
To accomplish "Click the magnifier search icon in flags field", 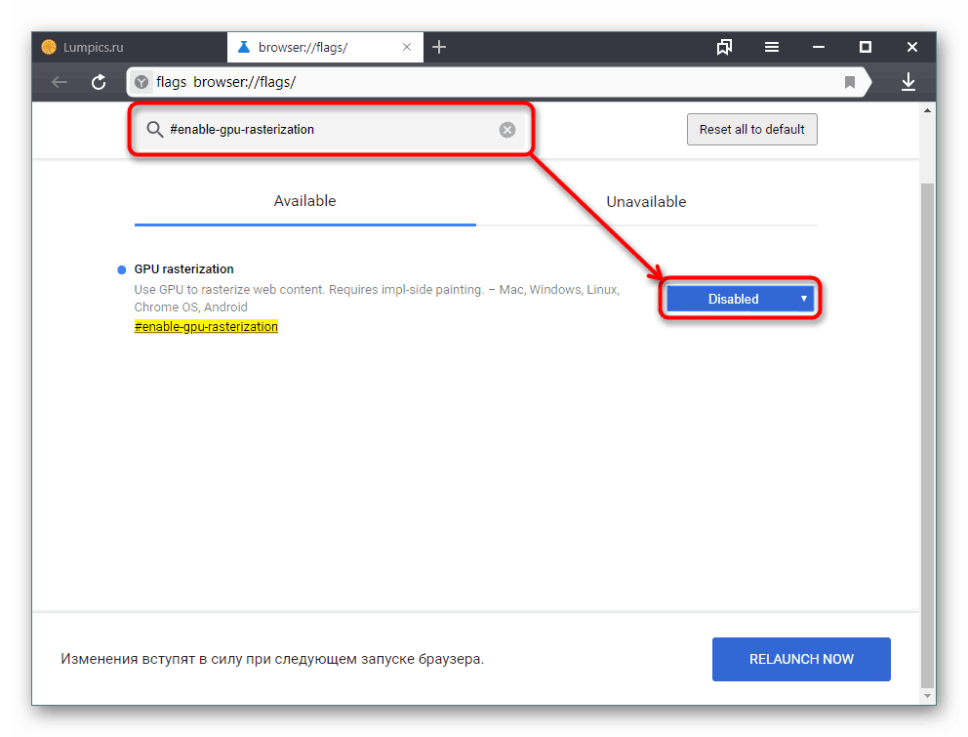I will 154,129.
